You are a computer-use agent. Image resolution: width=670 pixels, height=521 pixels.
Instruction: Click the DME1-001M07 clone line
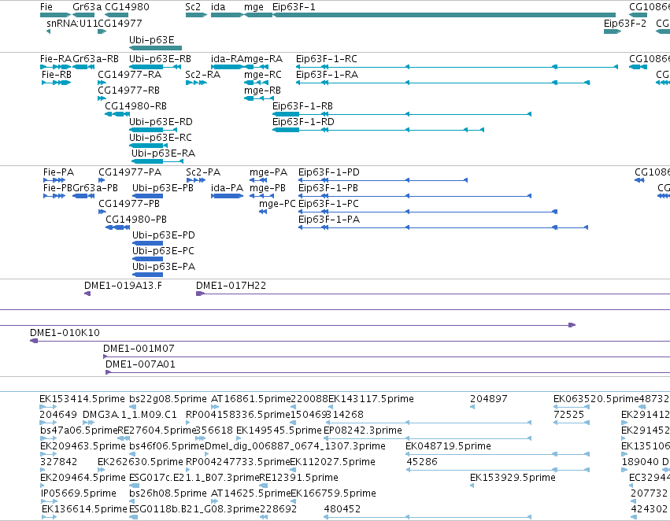coord(387,357)
